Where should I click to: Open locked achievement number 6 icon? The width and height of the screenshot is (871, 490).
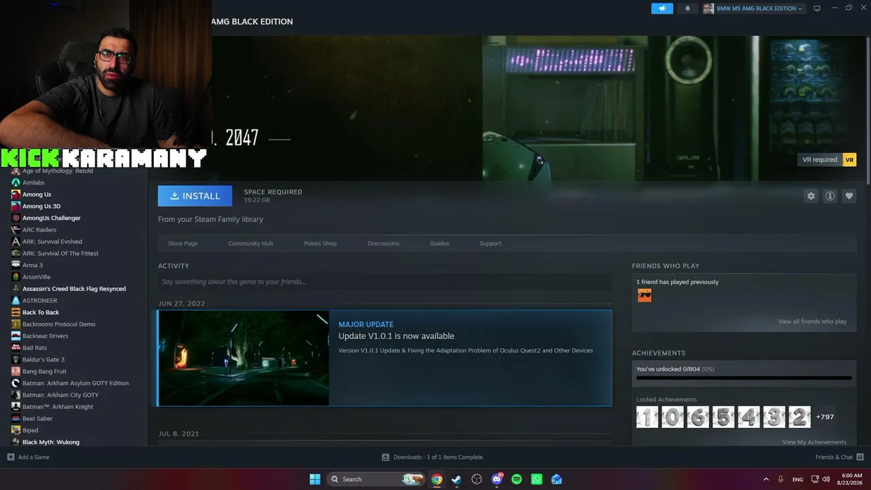coord(697,417)
